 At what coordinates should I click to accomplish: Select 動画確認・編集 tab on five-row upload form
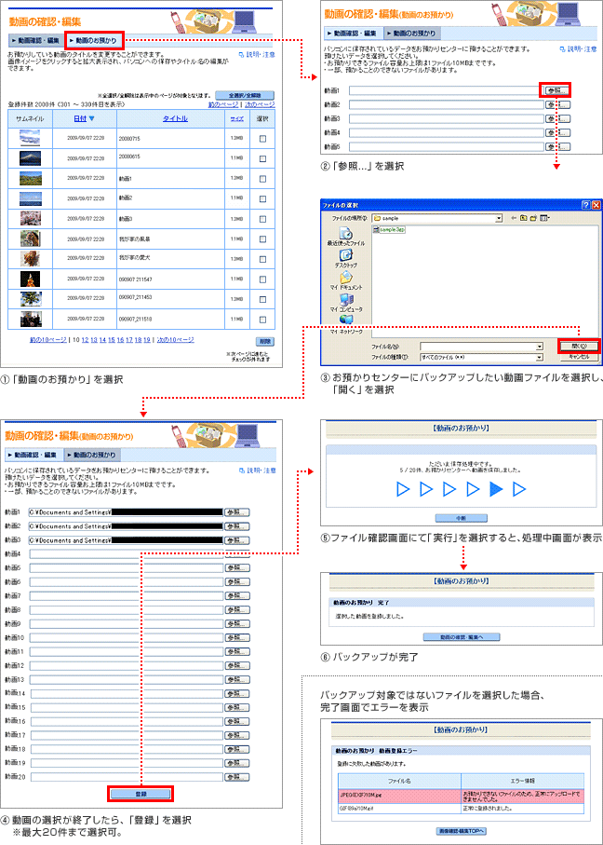(x=354, y=33)
